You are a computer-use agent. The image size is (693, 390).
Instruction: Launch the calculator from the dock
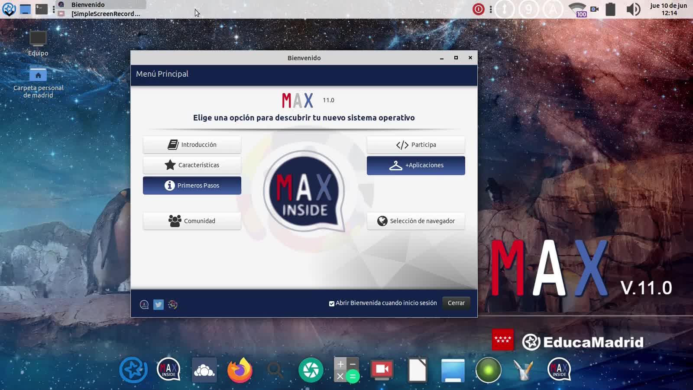[x=346, y=370]
